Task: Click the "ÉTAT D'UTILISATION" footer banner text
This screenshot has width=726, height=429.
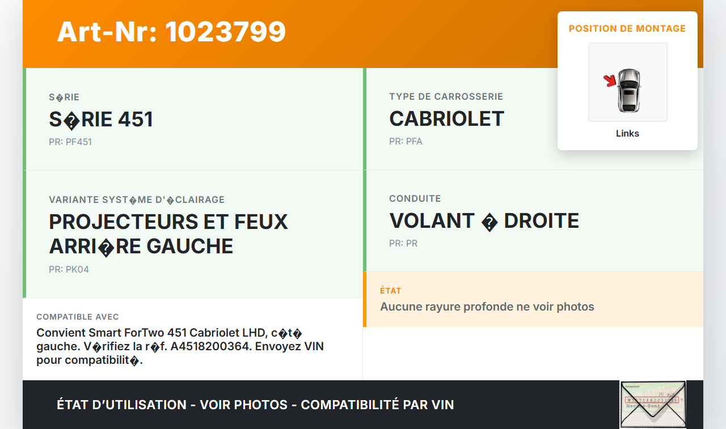Action: coord(255,405)
